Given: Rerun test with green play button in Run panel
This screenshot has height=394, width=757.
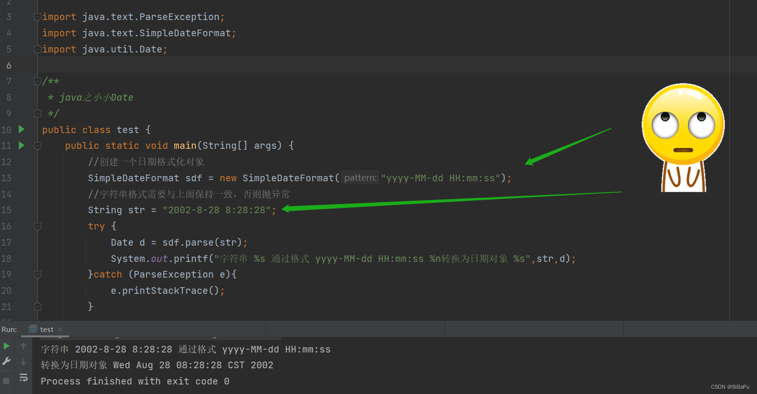Looking at the screenshot, I should 7,346.
